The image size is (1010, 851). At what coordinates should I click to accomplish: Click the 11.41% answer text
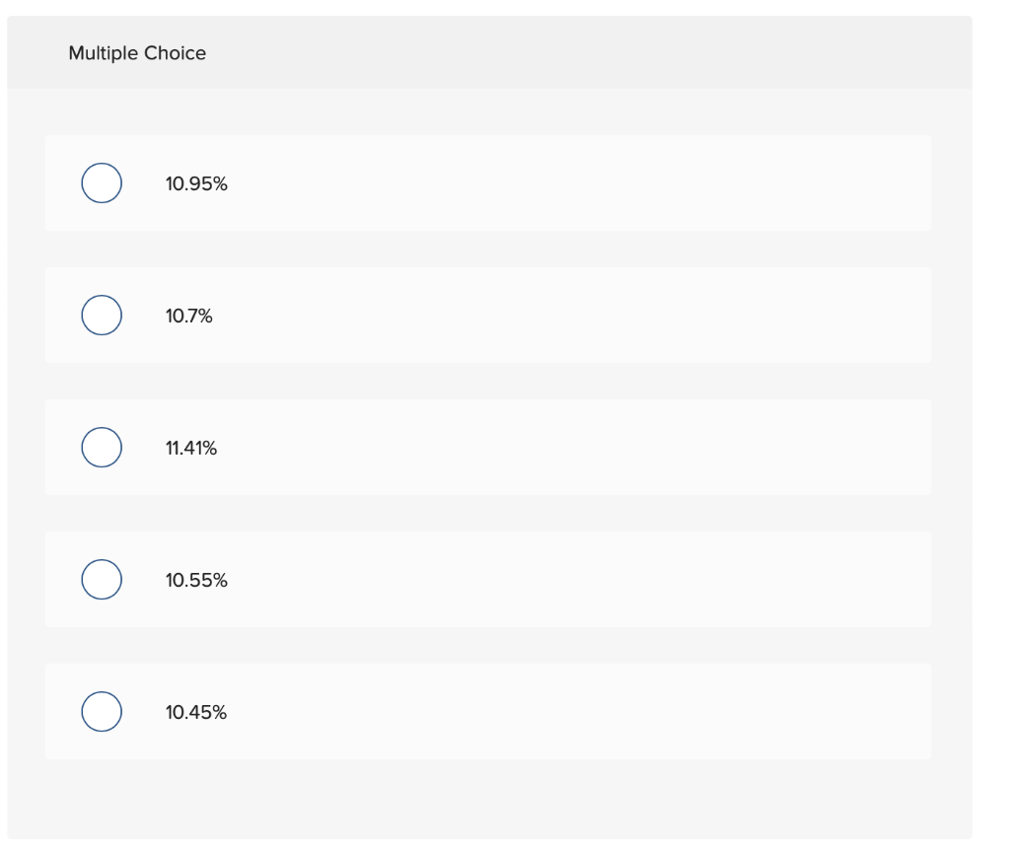click(191, 449)
